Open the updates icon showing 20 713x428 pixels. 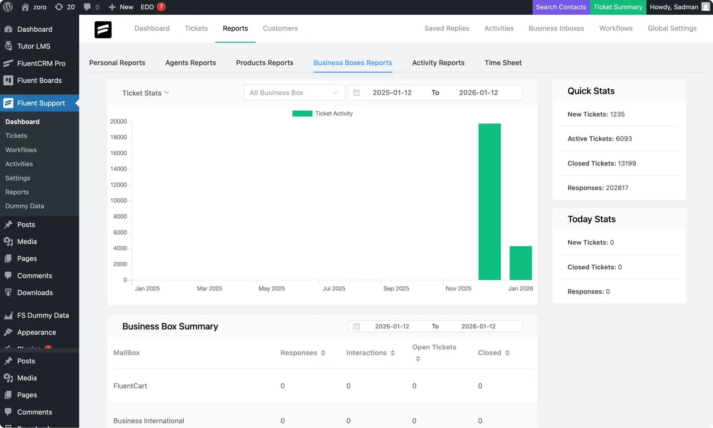[x=64, y=7]
